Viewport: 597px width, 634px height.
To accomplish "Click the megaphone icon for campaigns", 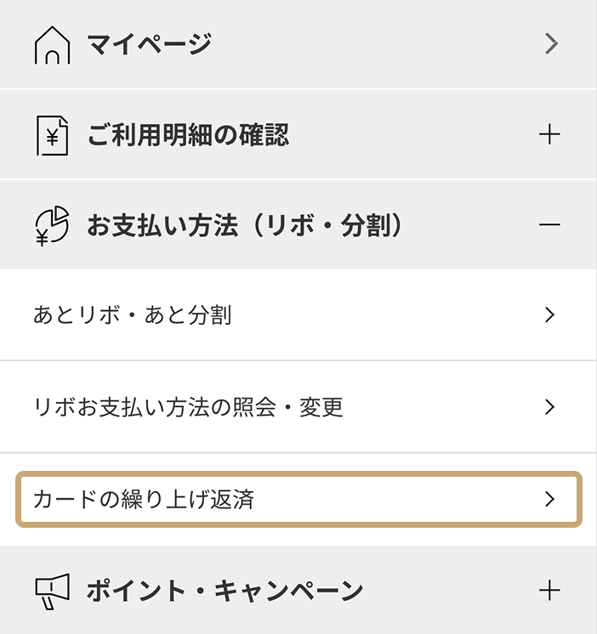I will (x=52, y=591).
